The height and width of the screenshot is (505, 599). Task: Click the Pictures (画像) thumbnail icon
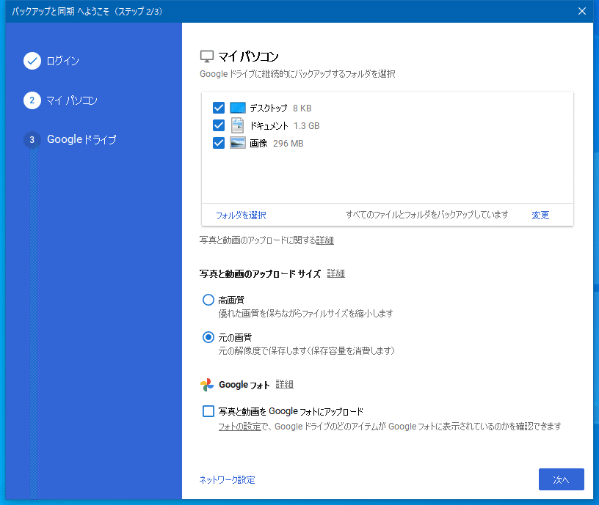coord(237,142)
